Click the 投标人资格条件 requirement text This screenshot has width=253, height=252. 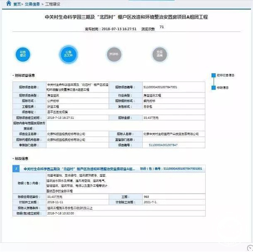click(70, 208)
